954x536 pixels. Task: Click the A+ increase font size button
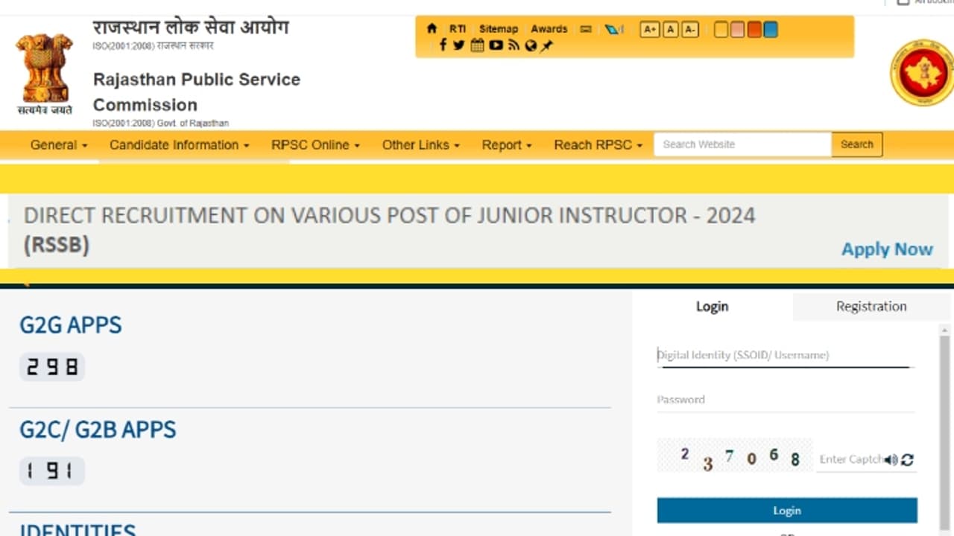coord(649,30)
